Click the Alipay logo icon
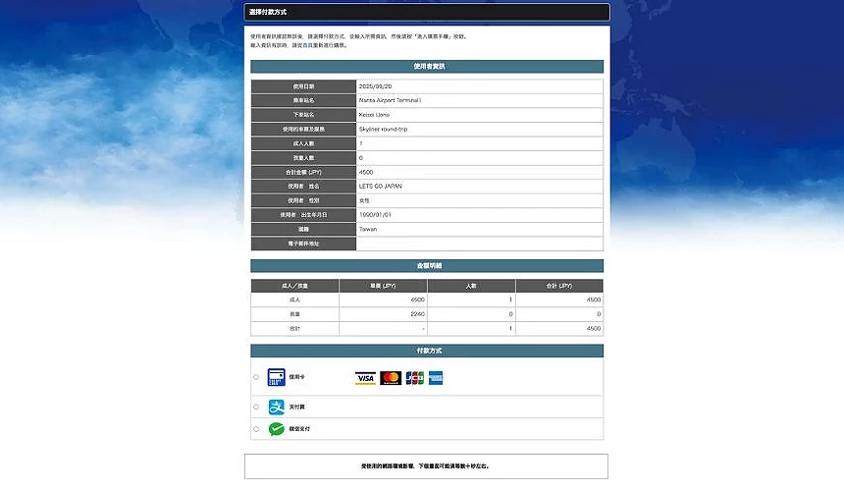Viewport: 844px width, 491px height. pyautogui.click(x=276, y=407)
